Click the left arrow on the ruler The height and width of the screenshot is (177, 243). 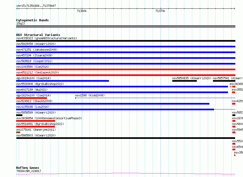click(x=17, y=9)
